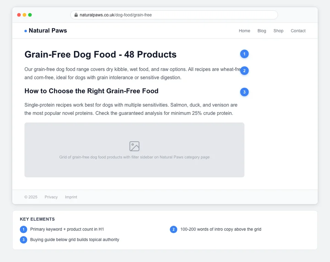Click the red traffic light button
This screenshot has height=262, width=330.
pos(19,15)
